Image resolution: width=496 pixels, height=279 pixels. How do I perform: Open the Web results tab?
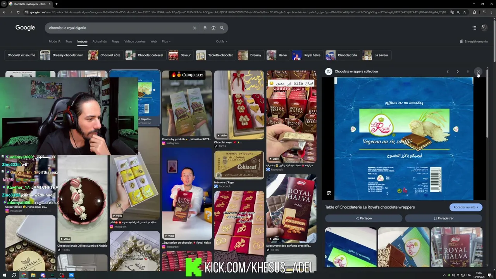tap(153, 41)
